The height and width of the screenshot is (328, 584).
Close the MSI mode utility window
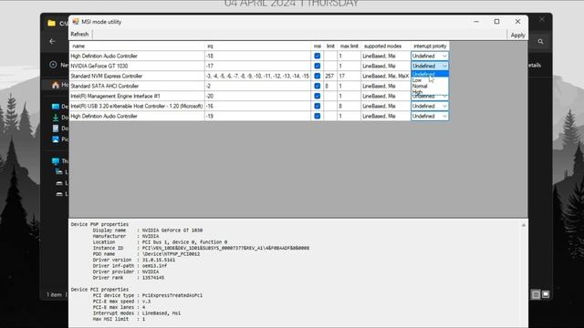[517, 22]
